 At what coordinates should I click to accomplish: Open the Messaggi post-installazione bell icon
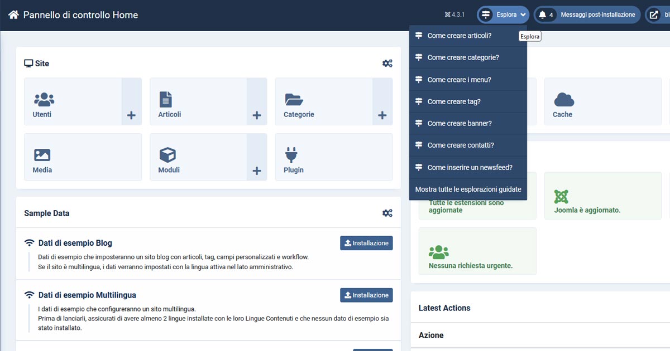pos(544,14)
